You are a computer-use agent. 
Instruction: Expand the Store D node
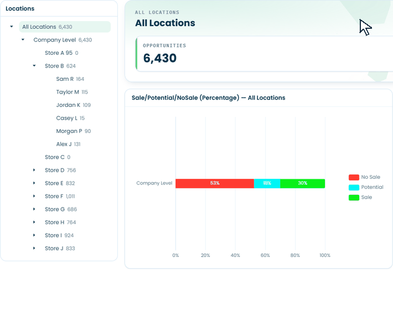34,170
